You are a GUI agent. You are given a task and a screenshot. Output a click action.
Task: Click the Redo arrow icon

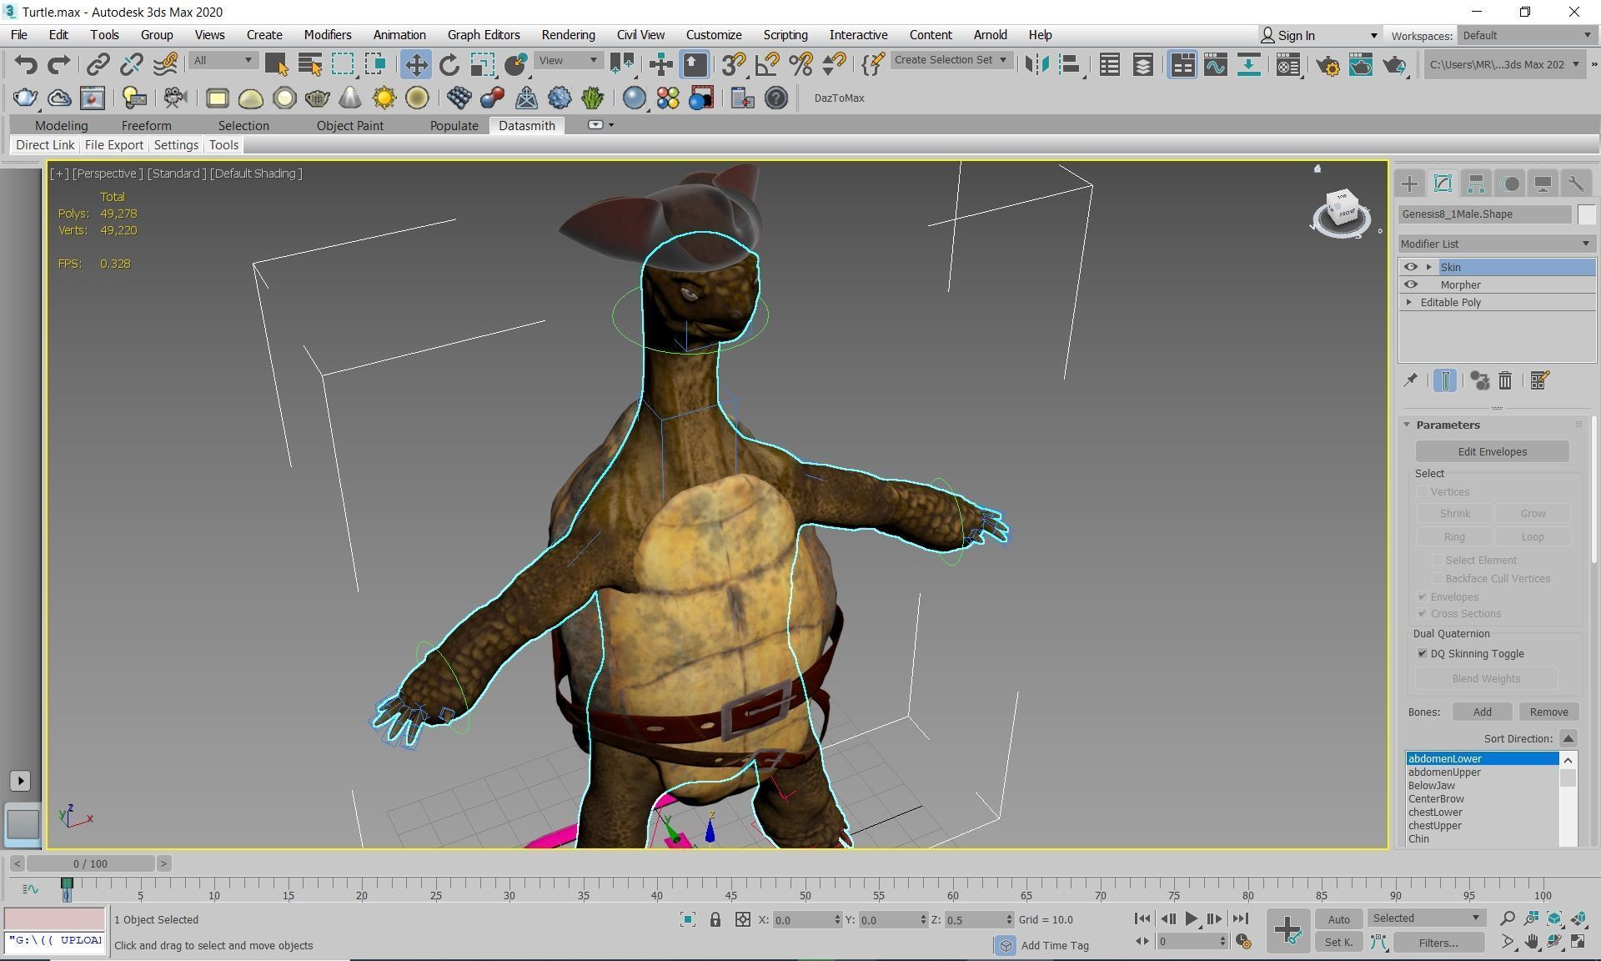coord(58,64)
